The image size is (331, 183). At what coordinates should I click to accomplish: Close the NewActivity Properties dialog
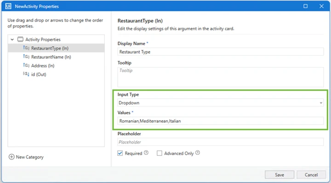coord(321,6)
